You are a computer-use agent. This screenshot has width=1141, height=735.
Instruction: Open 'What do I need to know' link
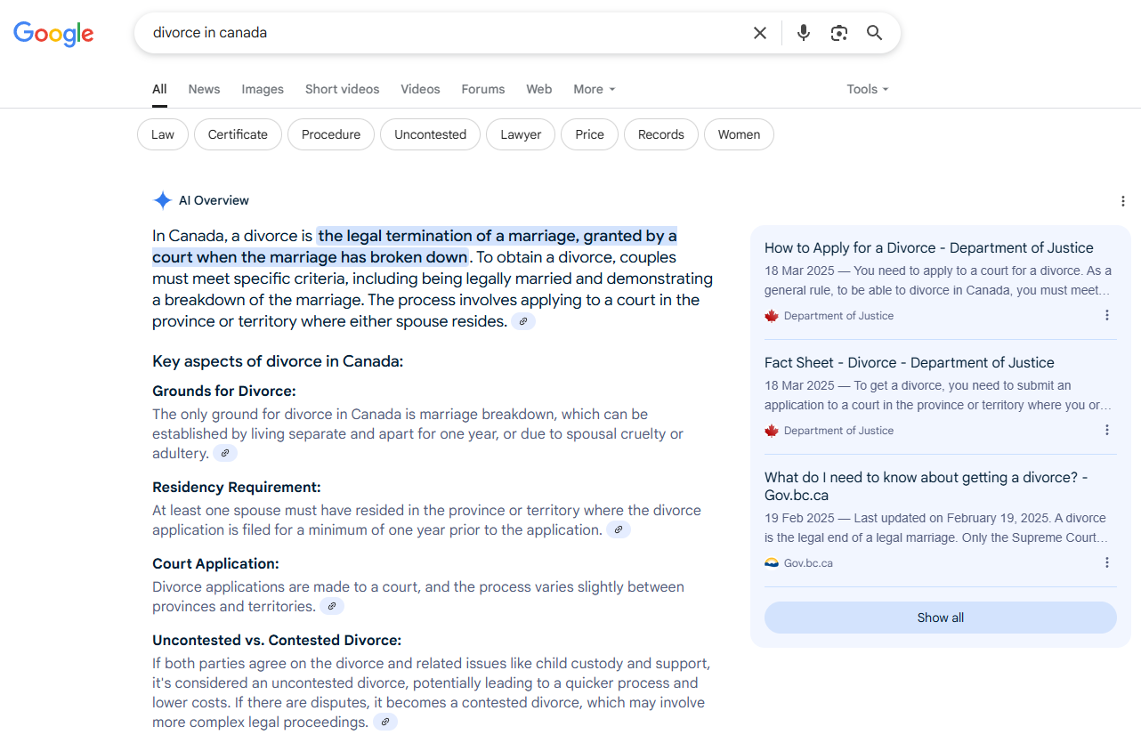pyautogui.click(x=927, y=486)
